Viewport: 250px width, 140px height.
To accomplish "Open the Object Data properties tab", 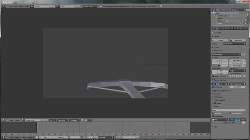I will [235, 28].
